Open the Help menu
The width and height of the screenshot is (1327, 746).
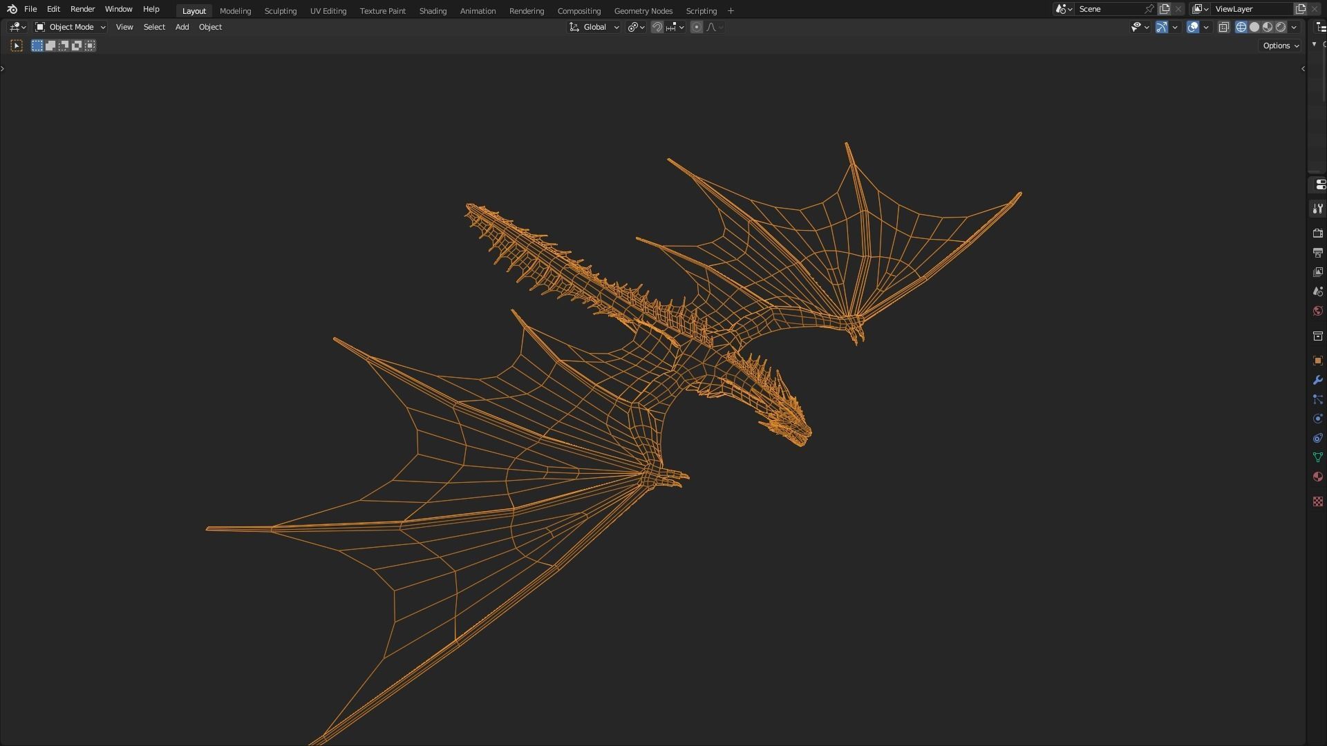pos(151,9)
